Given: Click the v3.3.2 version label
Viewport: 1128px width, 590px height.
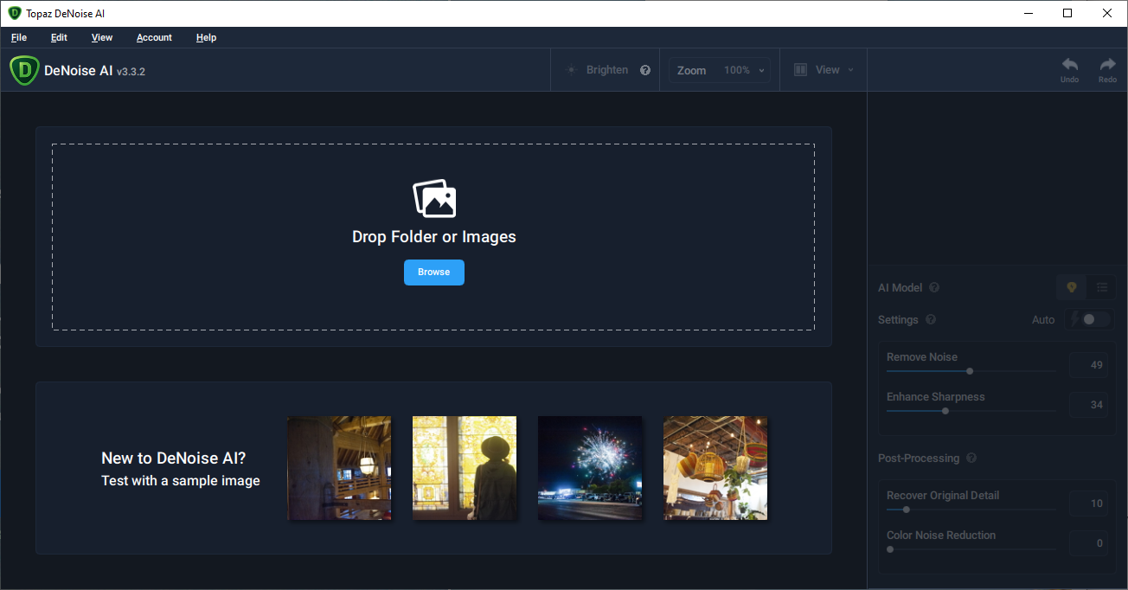Looking at the screenshot, I should pyautogui.click(x=131, y=72).
